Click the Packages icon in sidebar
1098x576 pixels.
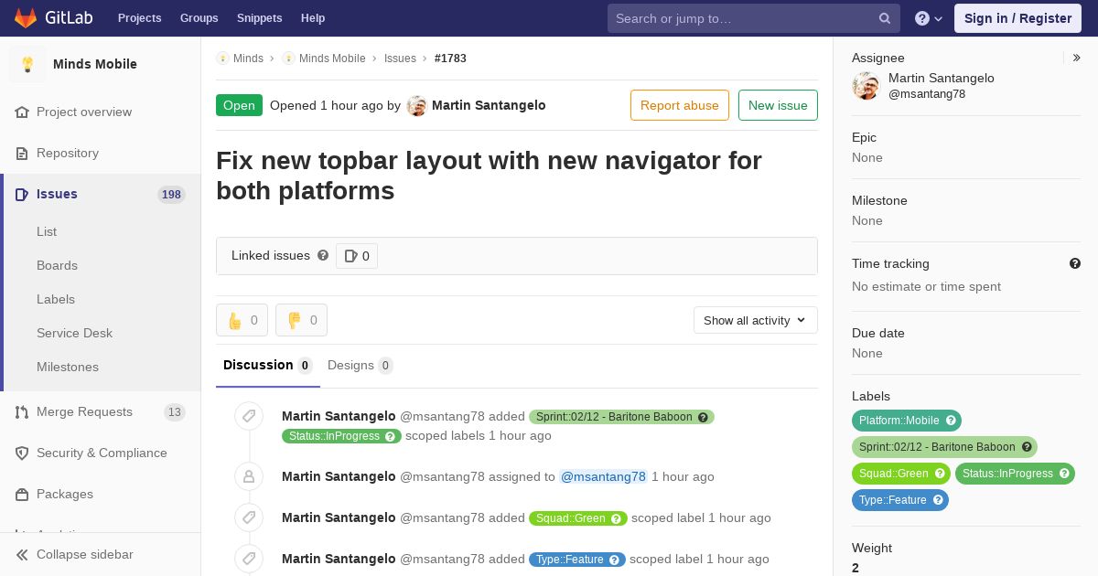[x=22, y=494]
